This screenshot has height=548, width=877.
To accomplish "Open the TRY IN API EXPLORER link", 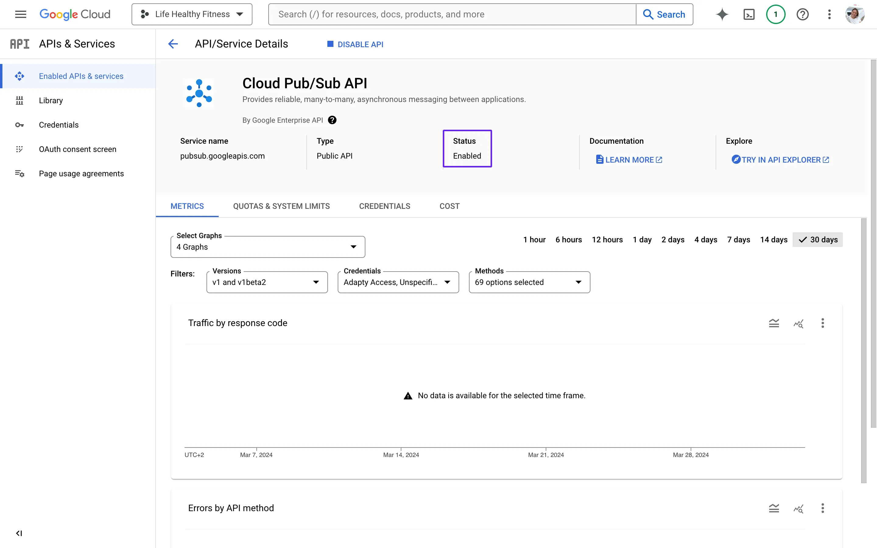I will click(780, 160).
